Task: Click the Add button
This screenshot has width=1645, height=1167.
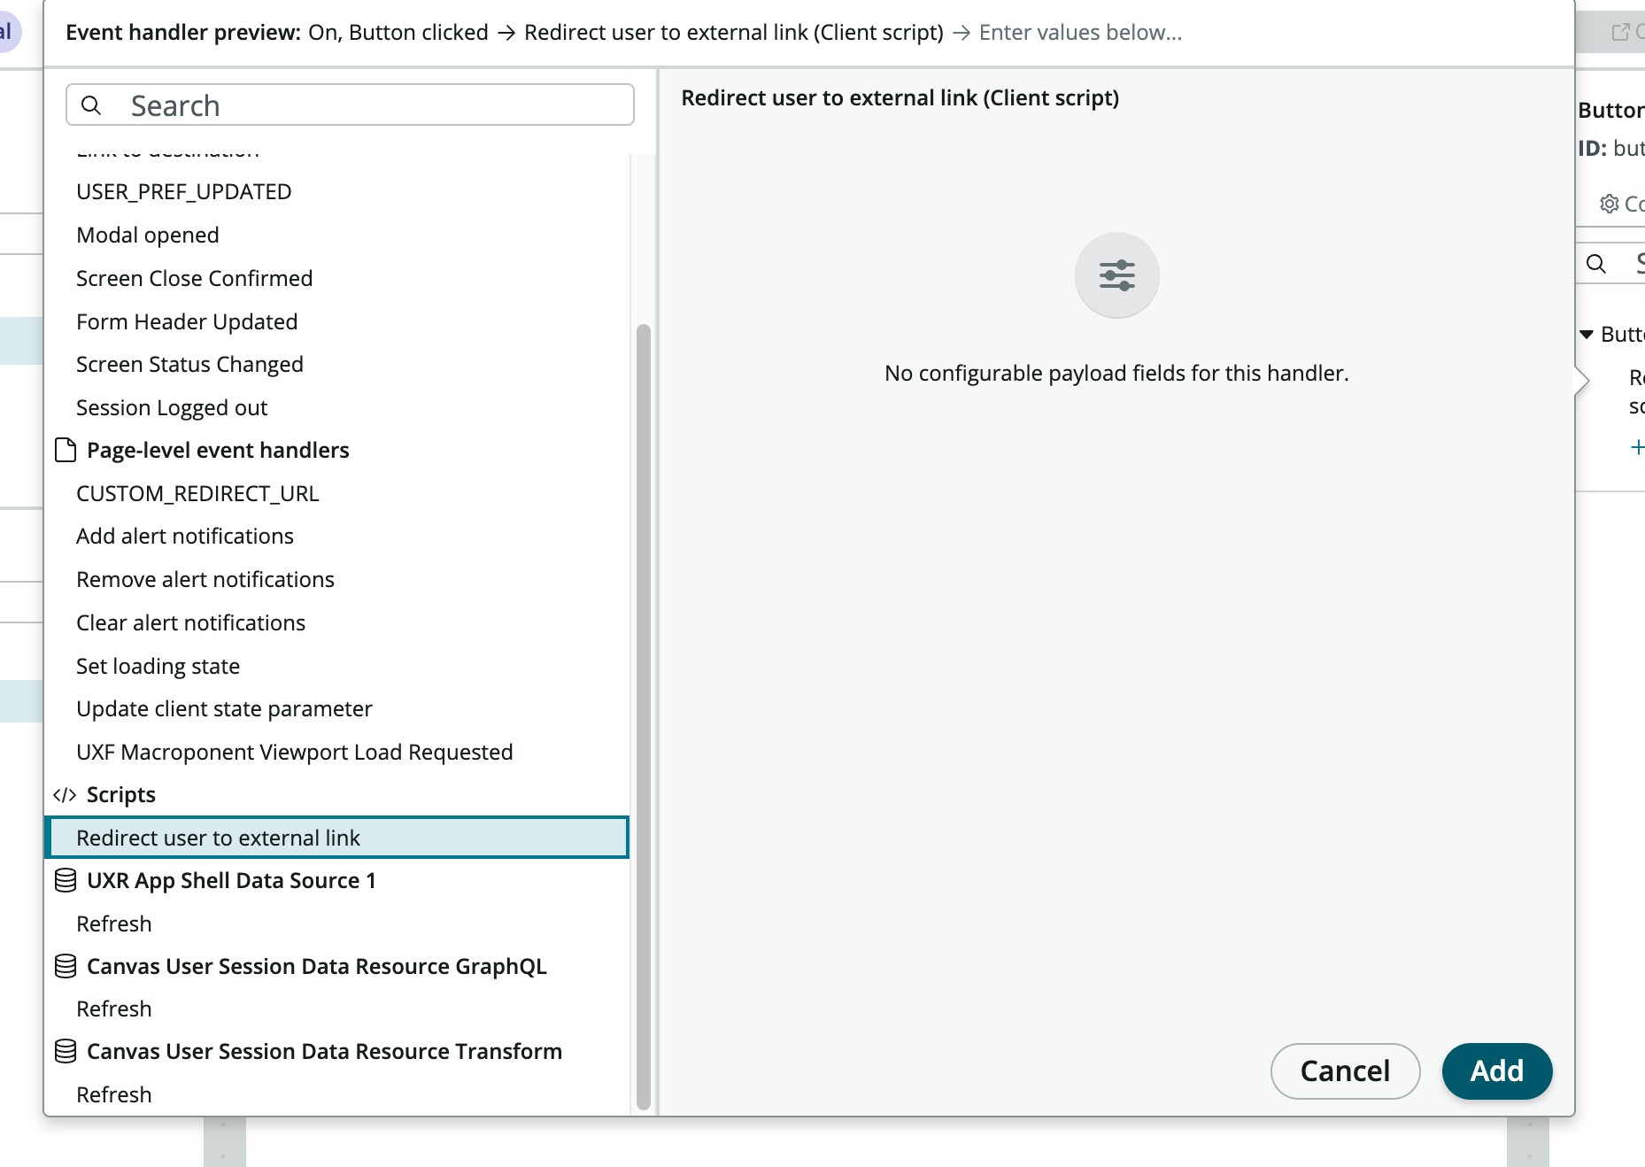Action: pos(1496,1071)
